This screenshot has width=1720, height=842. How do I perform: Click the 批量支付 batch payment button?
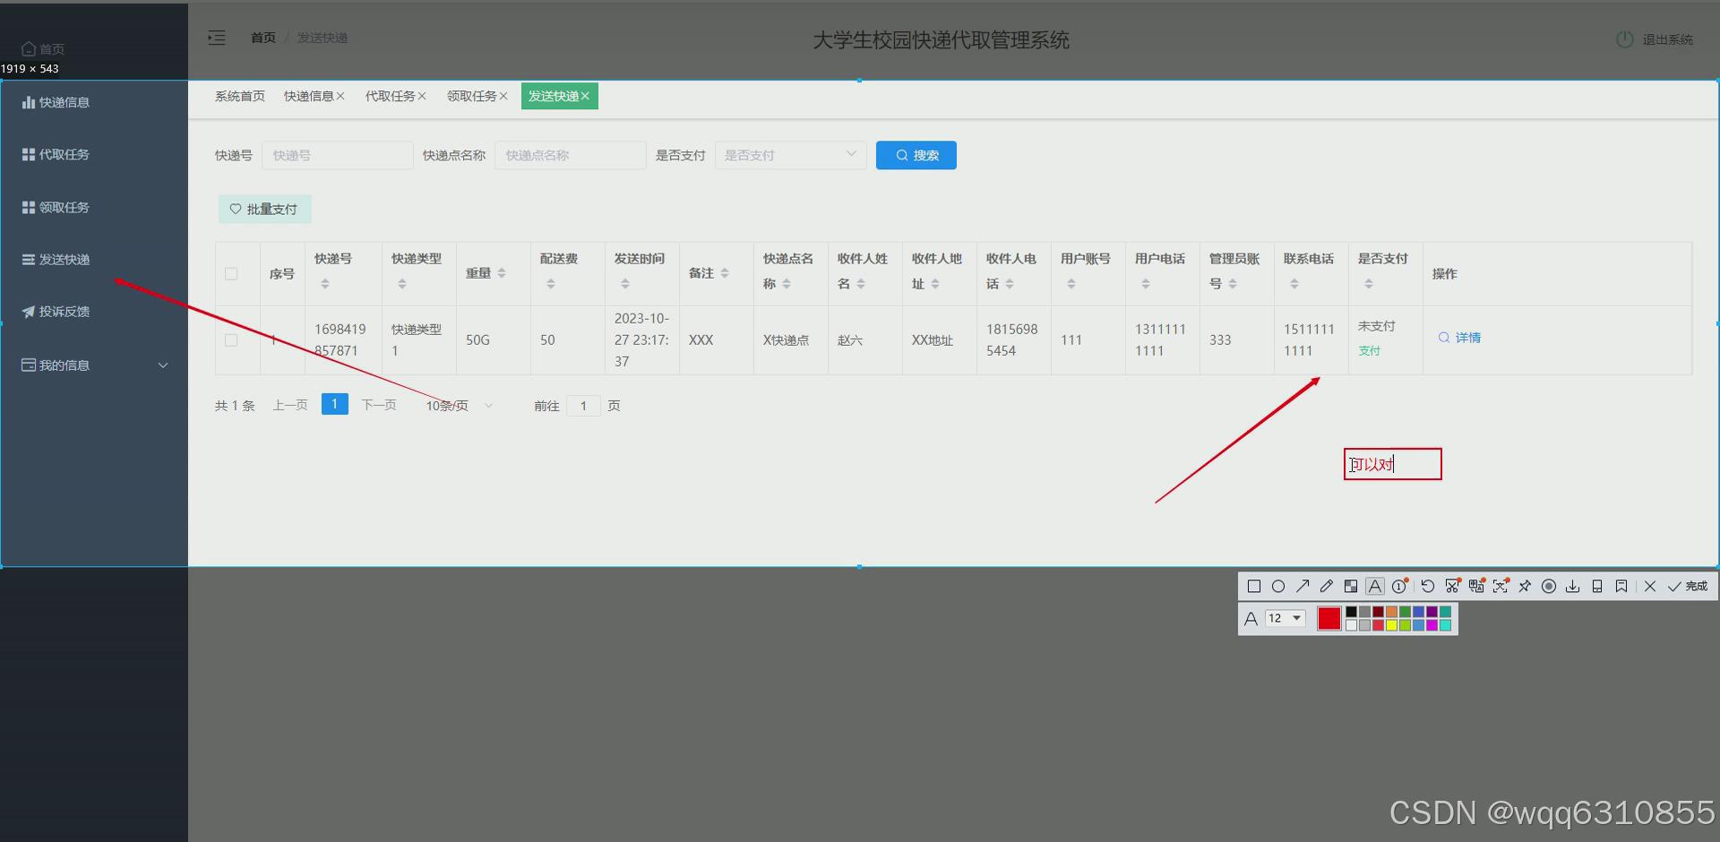[x=264, y=209]
